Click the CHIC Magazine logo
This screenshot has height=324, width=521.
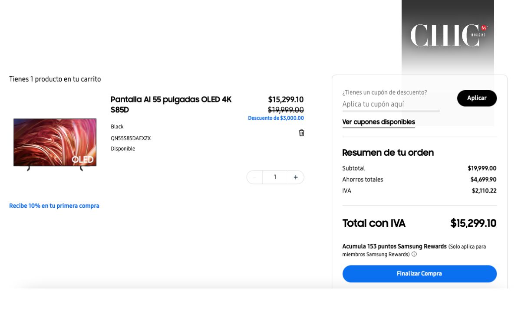tap(448, 35)
